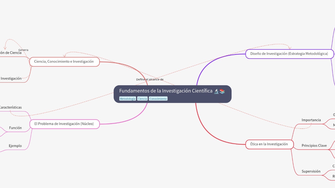Select the Ciencia tag
The width and height of the screenshot is (335, 188).
142,99
